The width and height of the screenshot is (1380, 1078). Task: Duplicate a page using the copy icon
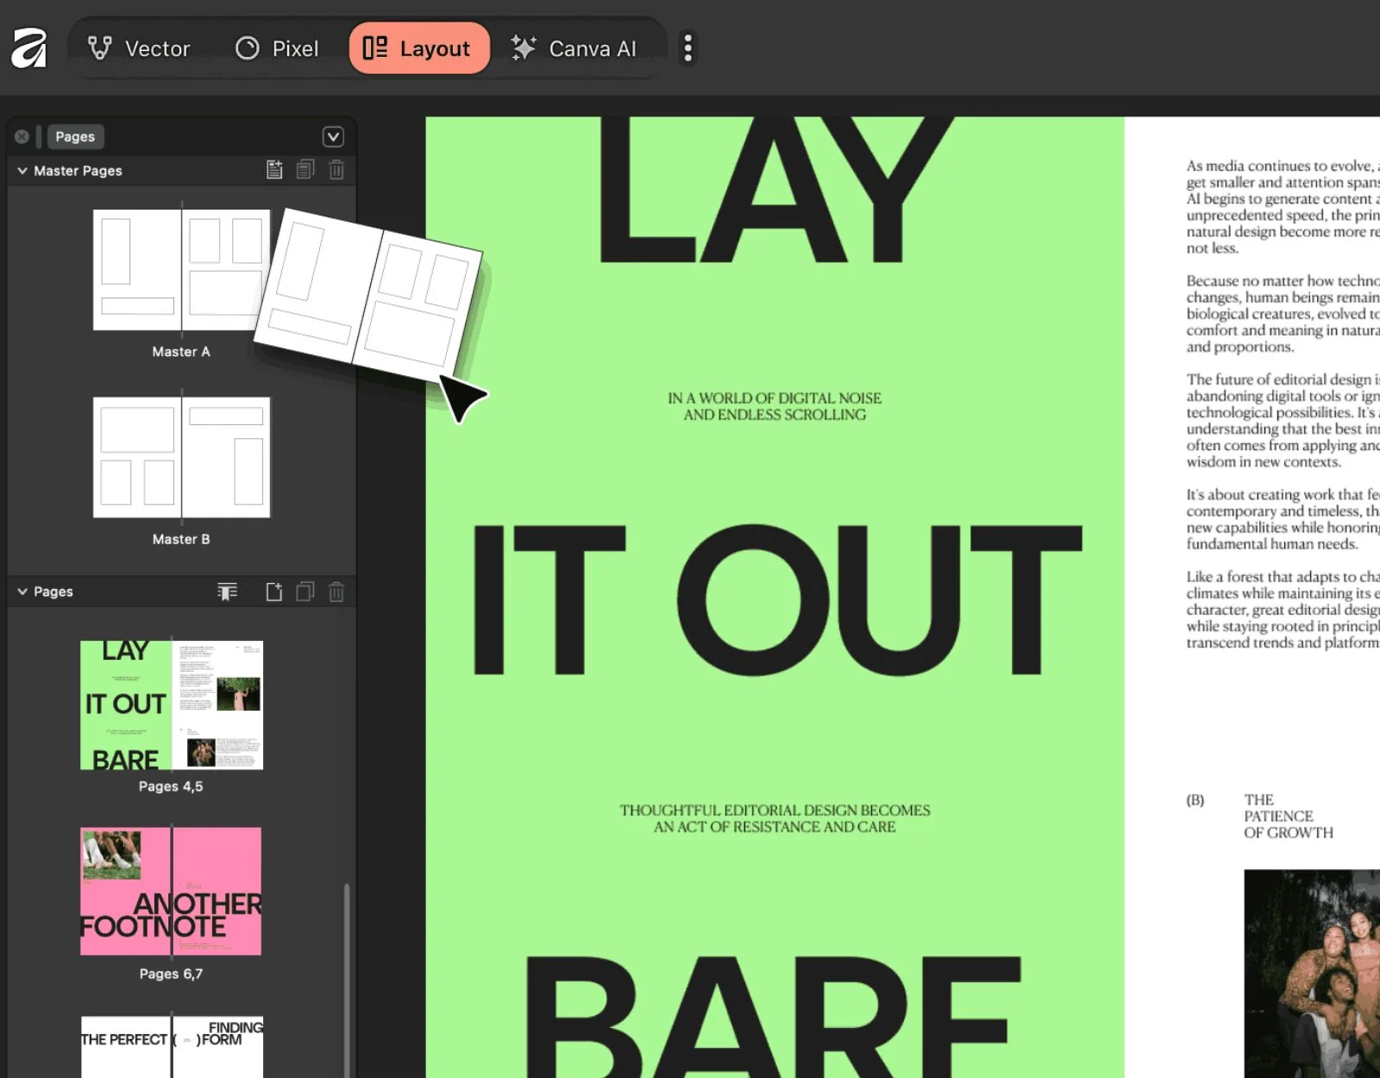(304, 592)
